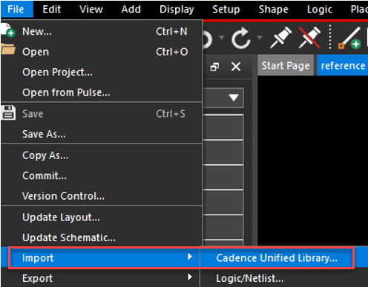
Task: Select Copy As... menu entry
Action: pyautogui.click(x=102, y=155)
